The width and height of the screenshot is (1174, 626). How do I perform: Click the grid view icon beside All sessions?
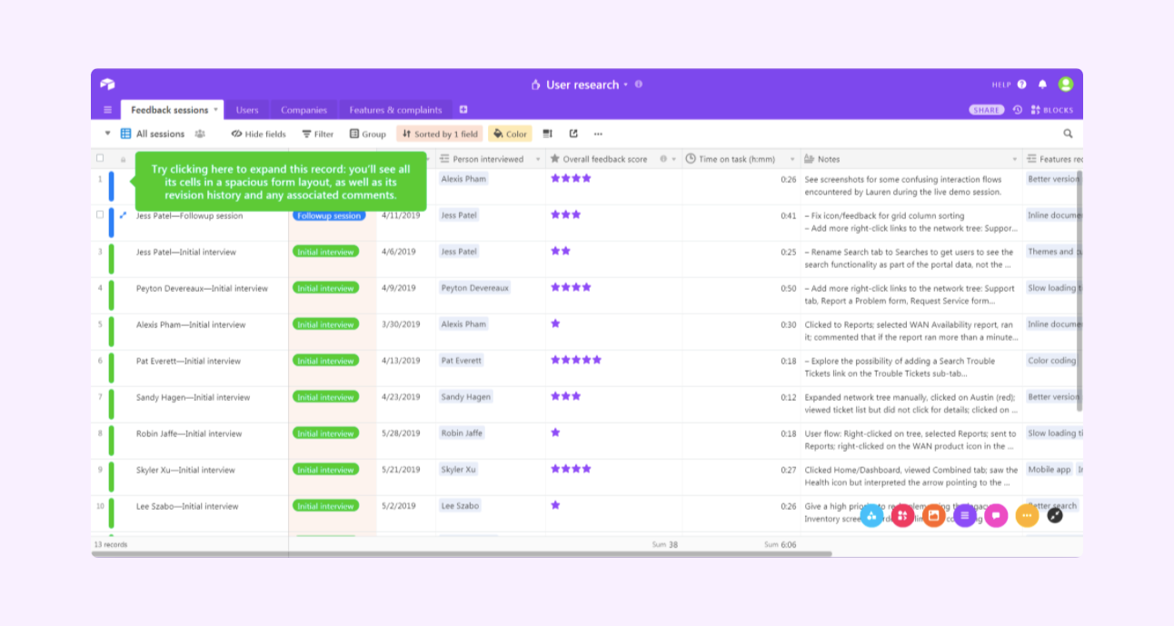[x=126, y=134]
